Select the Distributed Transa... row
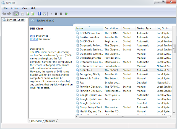The height and width of the screenshot is (129, 177). pos(124,66)
